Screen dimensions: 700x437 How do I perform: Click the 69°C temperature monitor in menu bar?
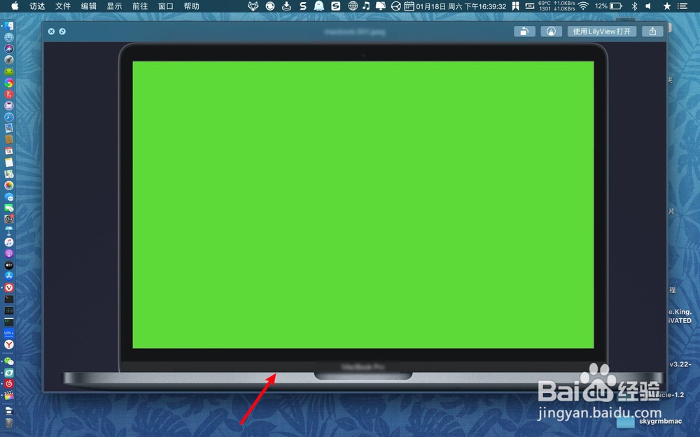point(545,6)
